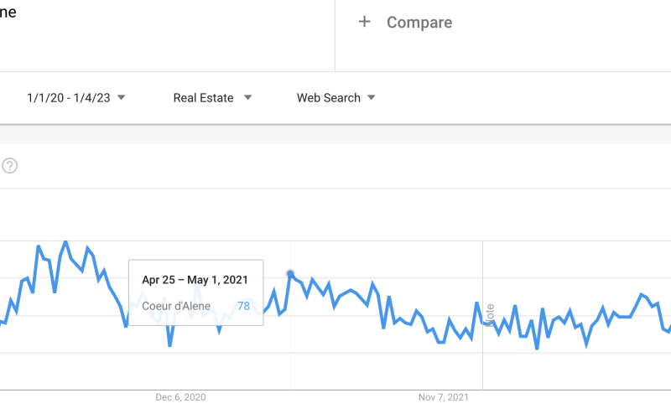Click the Coeur d'Alene label in tooltip

[x=176, y=306]
